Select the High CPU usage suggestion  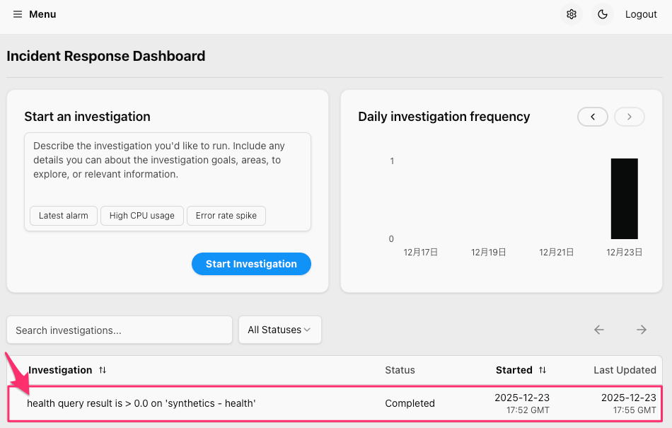click(142, 216)
